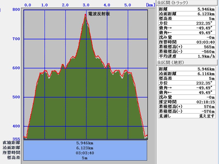Select the 推定時間 02:18:15 terrain row
Screen dimensions: 219x164
[x=187, y=102]
